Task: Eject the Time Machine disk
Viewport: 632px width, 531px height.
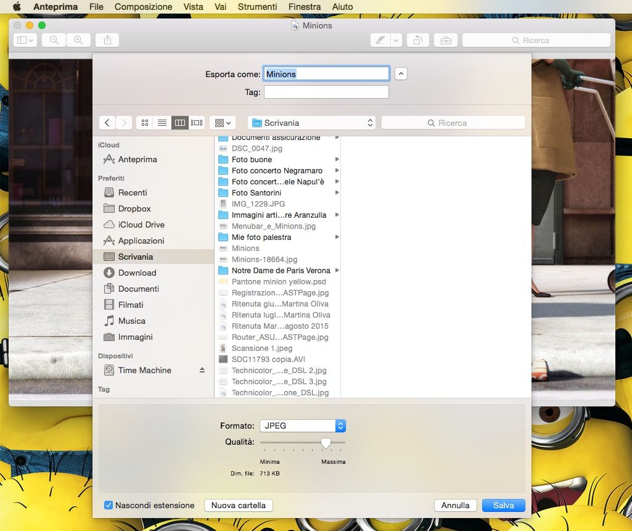Action: click(202, 370)
